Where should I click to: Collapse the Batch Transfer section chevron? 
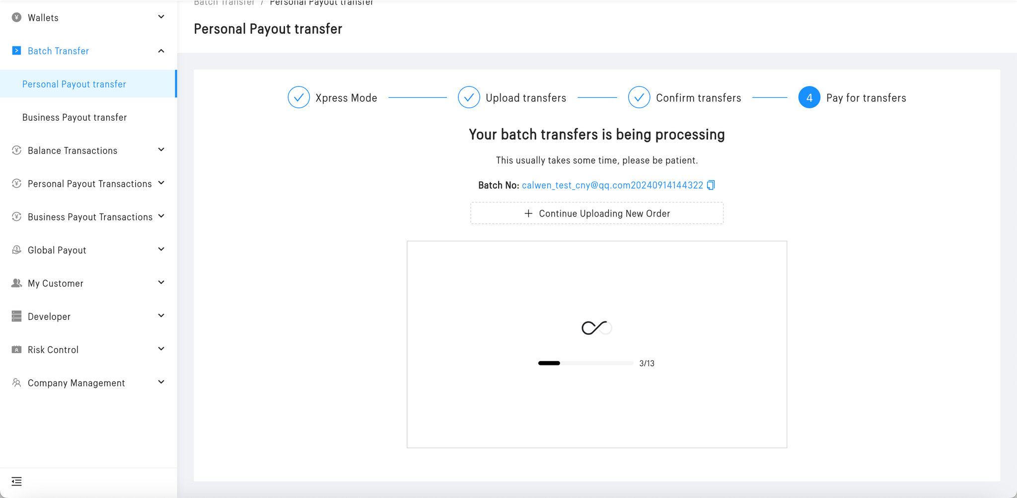(161, 51)
